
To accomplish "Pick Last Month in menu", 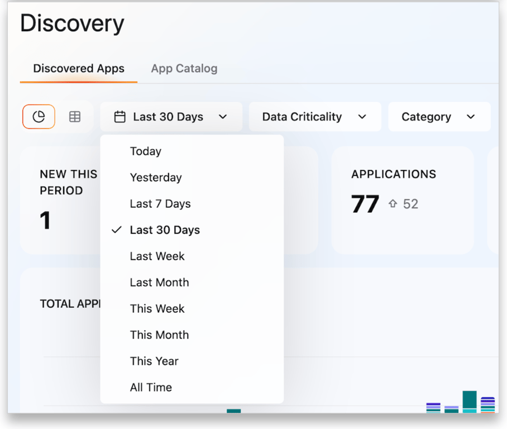I will [192, 282].
